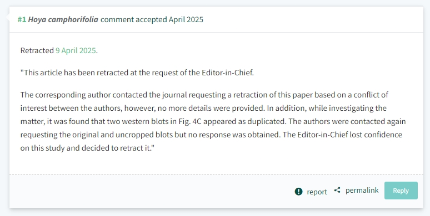The width and height of the screenshot is (430, 216).
Task: Click the 'comment accepted April 2025' text
Action: click(152, 20)
